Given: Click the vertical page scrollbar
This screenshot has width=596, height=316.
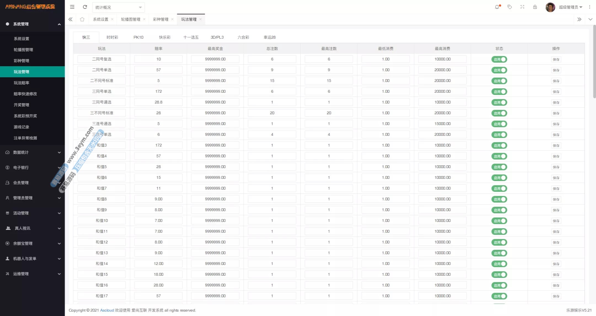Looking at the screenshot, I should (594, 62).
